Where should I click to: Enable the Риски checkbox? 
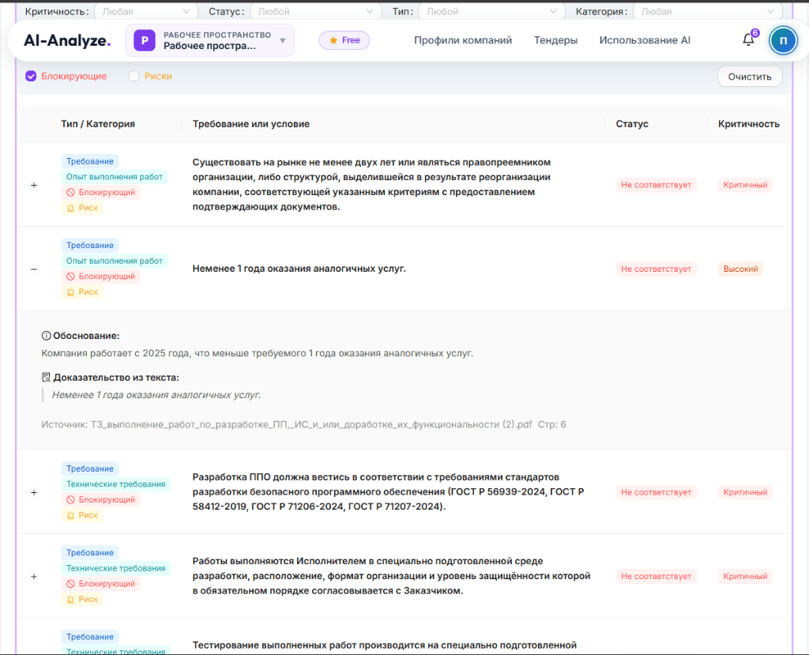tap(134, 77)
